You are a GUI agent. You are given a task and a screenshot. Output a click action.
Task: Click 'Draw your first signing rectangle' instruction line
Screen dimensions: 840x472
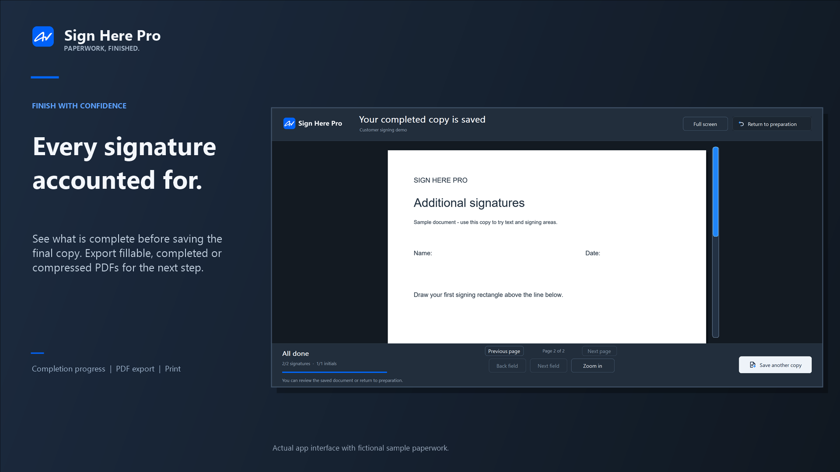point(488,295)
